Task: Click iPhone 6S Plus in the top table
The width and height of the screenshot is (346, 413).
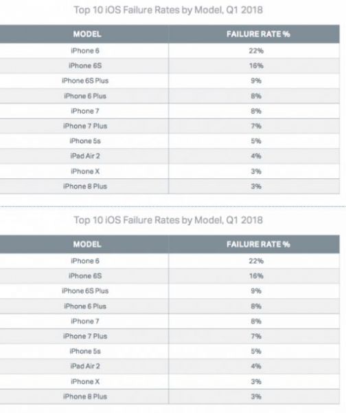Action: pos(85,81)
